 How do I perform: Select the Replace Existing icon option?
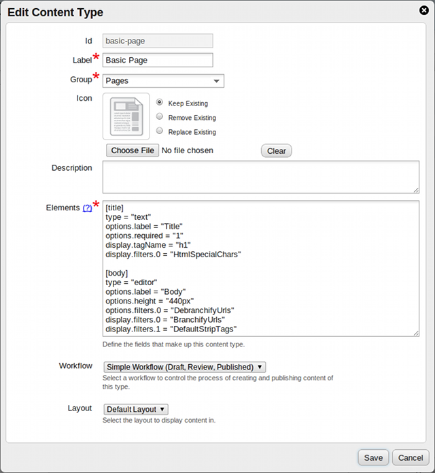point(160,131)
